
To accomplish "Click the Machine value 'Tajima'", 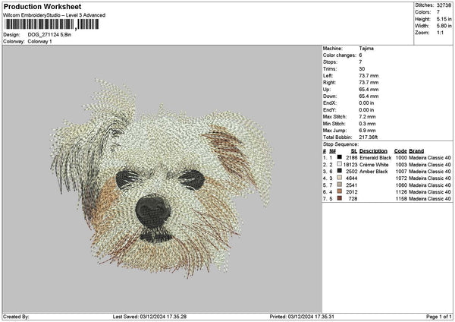I will [366, 49].
